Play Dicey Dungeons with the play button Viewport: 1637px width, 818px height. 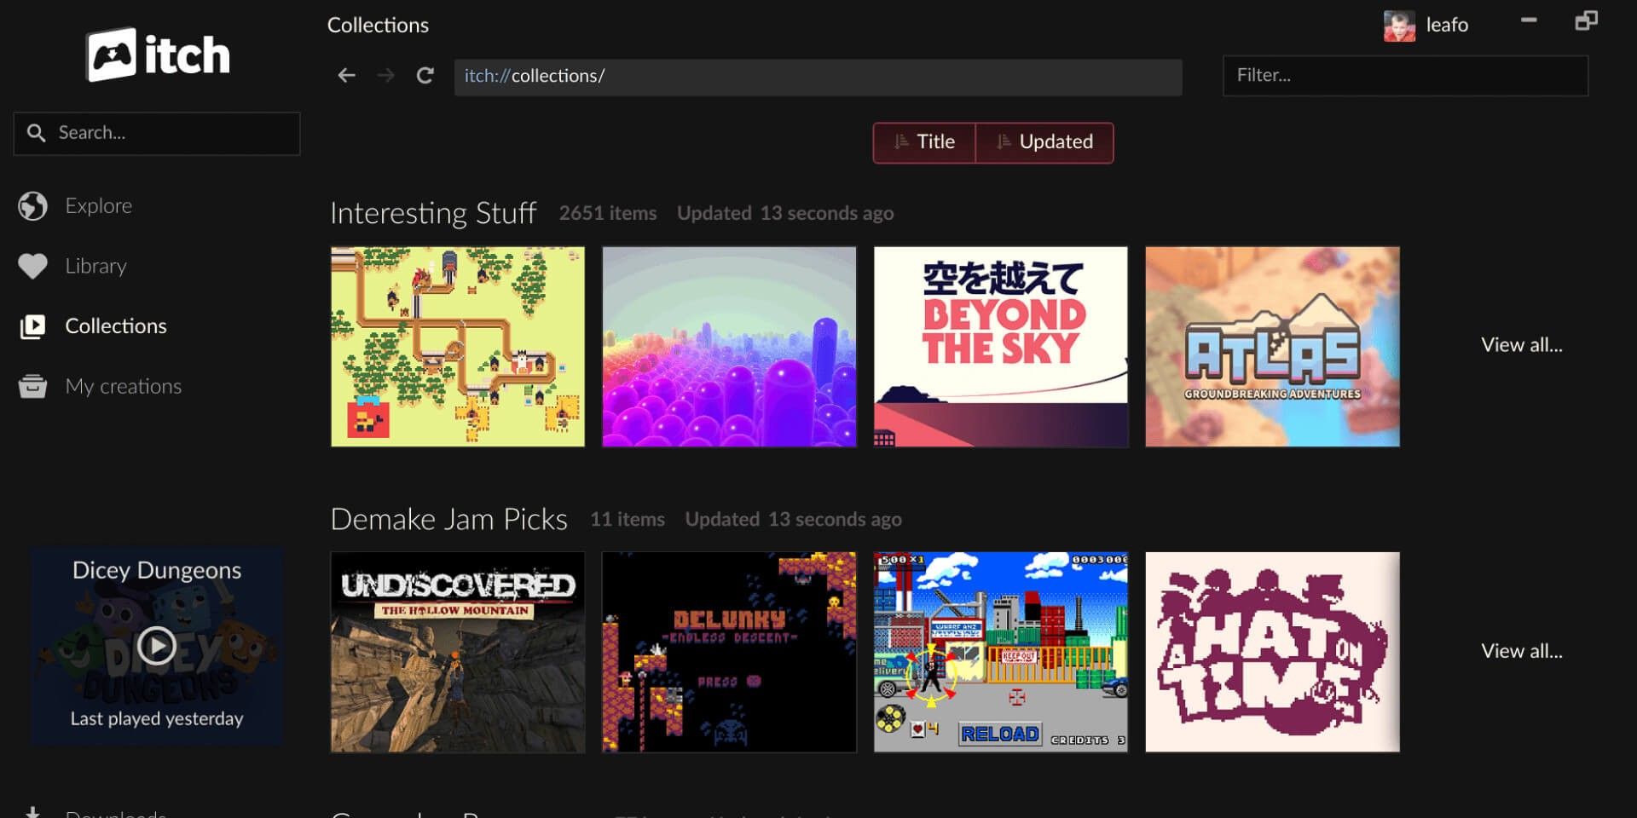(x=157, y=646)
